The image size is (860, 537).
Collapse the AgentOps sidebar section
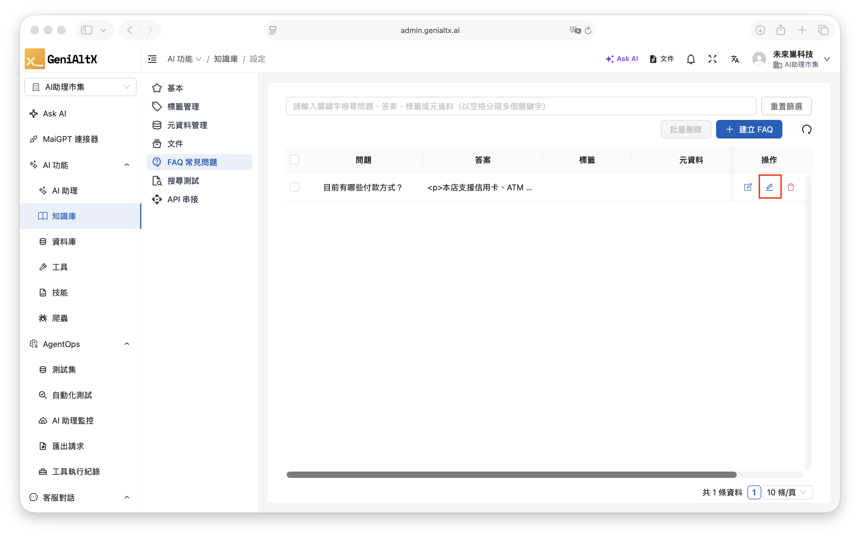coord(127,344)
